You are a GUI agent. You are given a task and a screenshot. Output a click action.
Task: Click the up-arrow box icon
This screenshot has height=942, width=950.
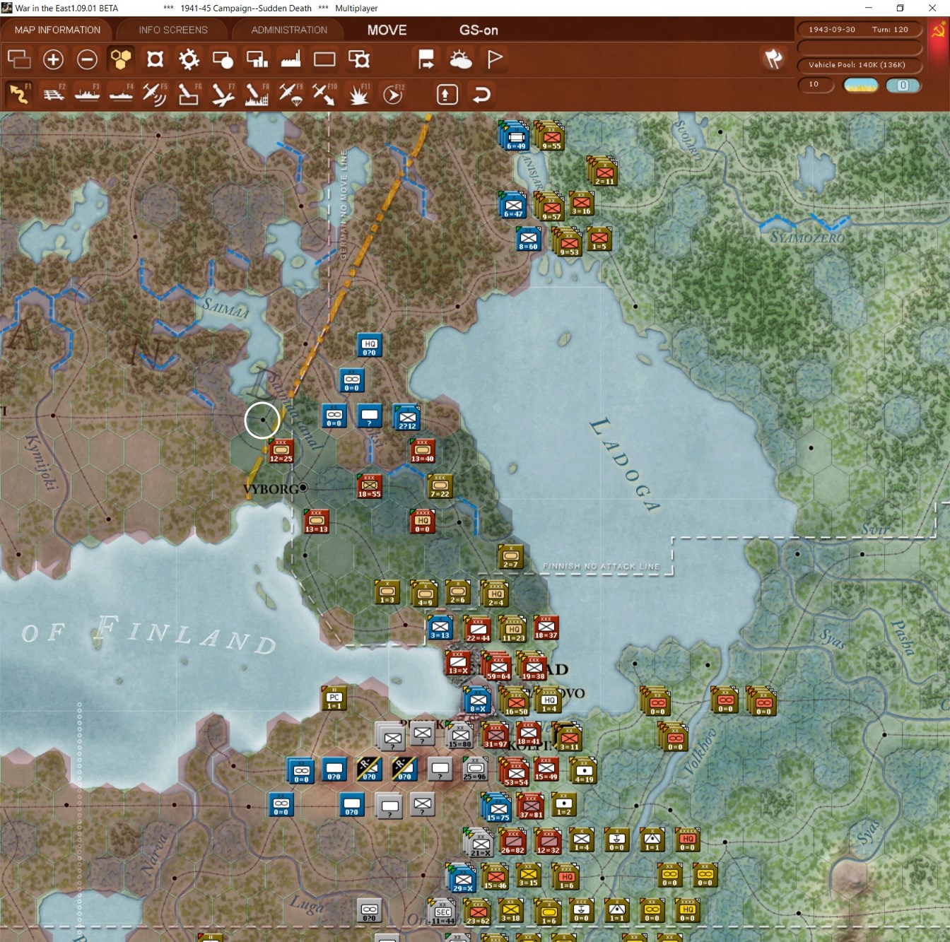click(x=447, y=94)
